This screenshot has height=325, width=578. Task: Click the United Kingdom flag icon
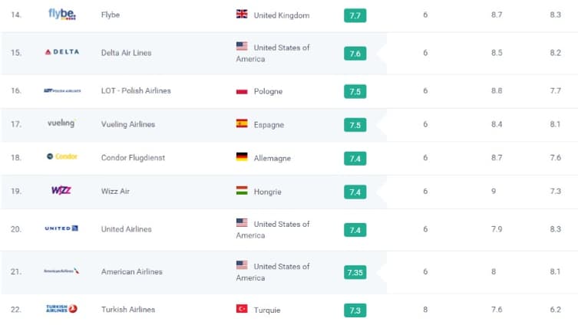coord(242,14)
